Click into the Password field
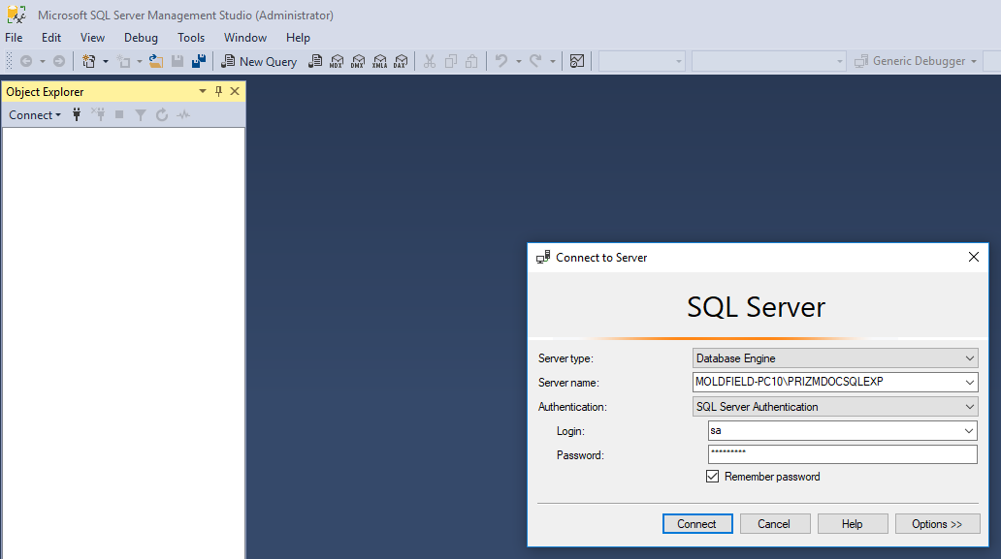 point(843,454)
